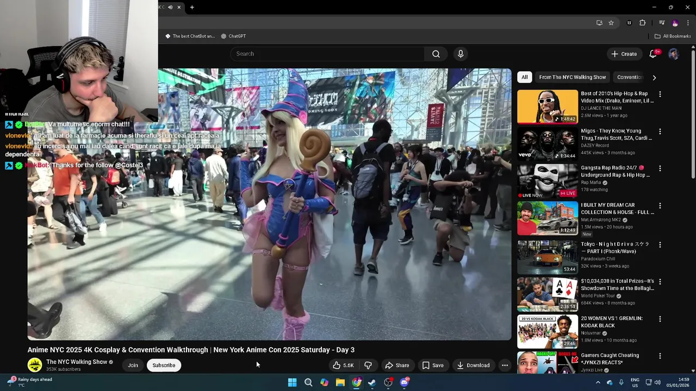
Task: Open options for Migos They Know video
Action: (x=660, y=131)
